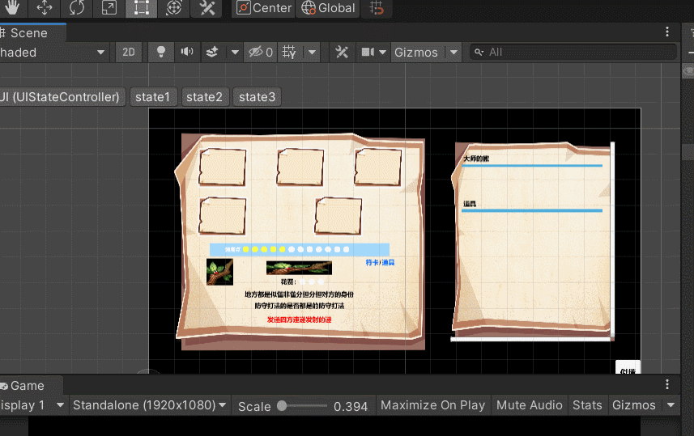This screenshot has width=694, height=436.
Task: Switch to state2
Action: coord(205,97)
